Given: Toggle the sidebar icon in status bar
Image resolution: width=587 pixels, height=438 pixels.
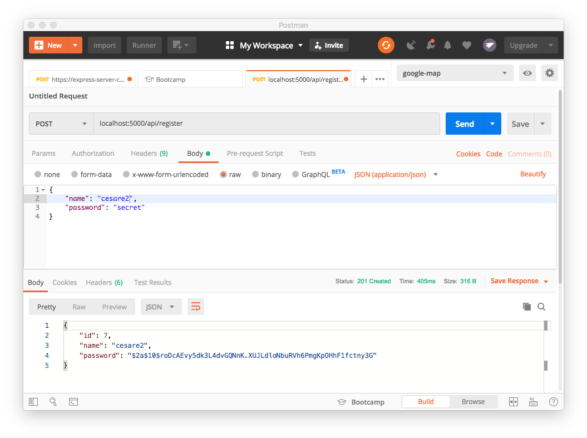Looking at the screenshot, I should point(33,402).
